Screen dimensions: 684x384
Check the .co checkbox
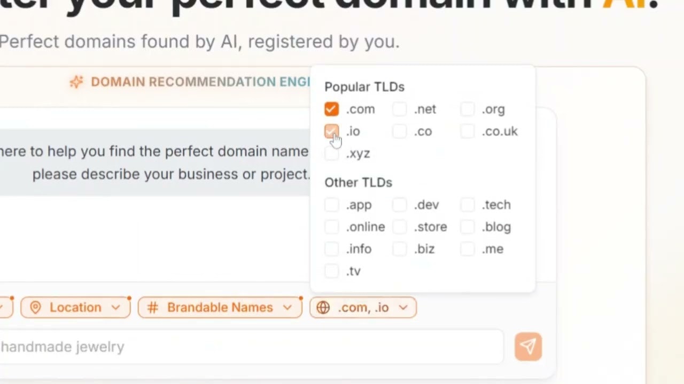(x=399, y=131)
